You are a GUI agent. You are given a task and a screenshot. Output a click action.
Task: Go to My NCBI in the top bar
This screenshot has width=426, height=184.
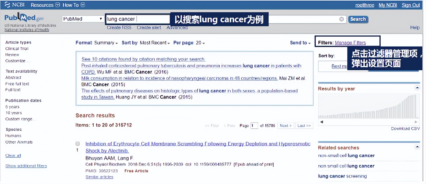click(387, 5)
